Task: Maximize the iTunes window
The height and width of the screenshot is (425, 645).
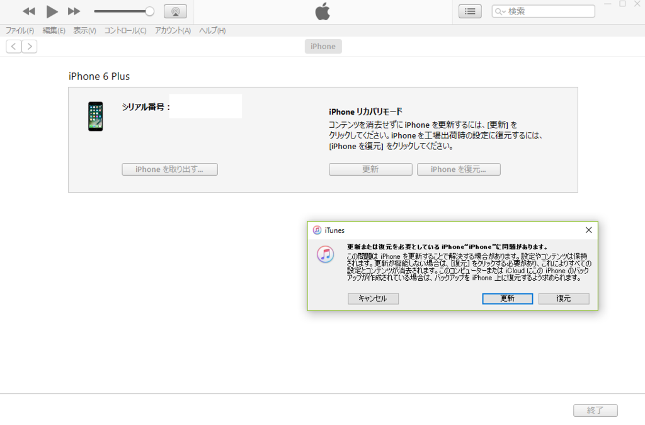Action: (622, 4)
